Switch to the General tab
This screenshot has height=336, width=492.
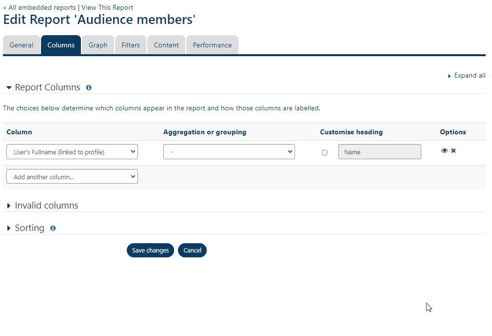pos(21,45)
